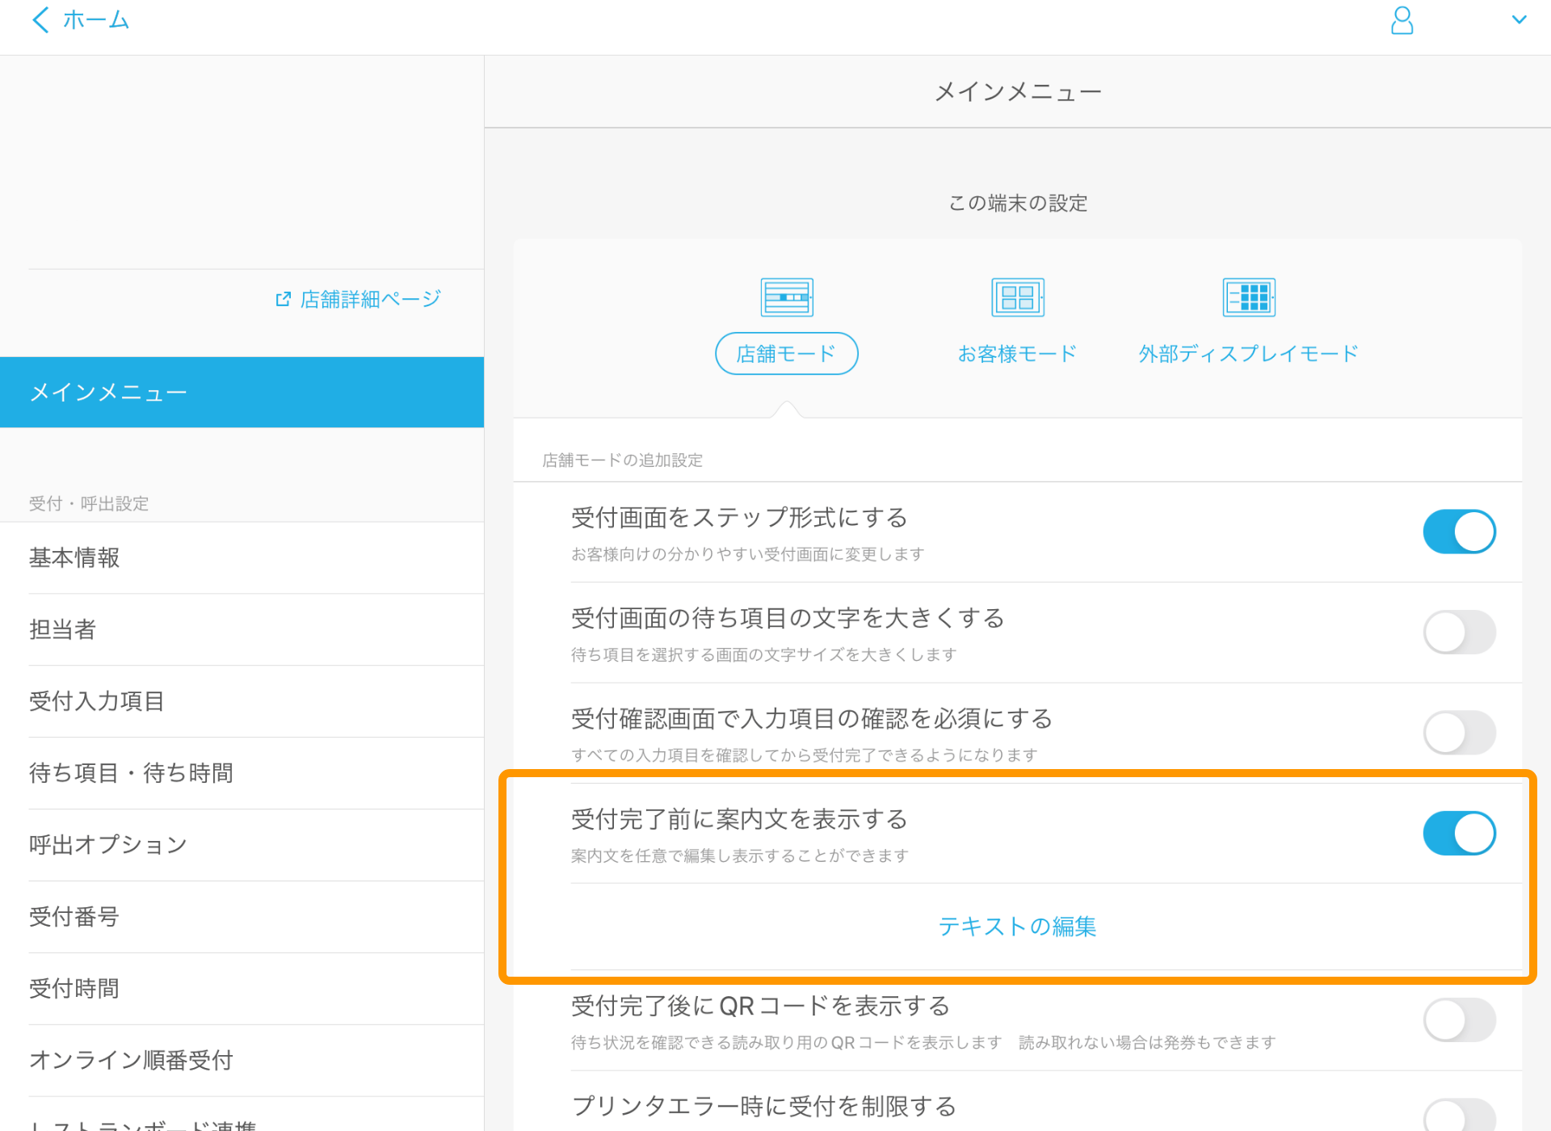Open 基本情報 in the sidebar
This screenshot has height=1131, width=1551.
pos(242,557)
